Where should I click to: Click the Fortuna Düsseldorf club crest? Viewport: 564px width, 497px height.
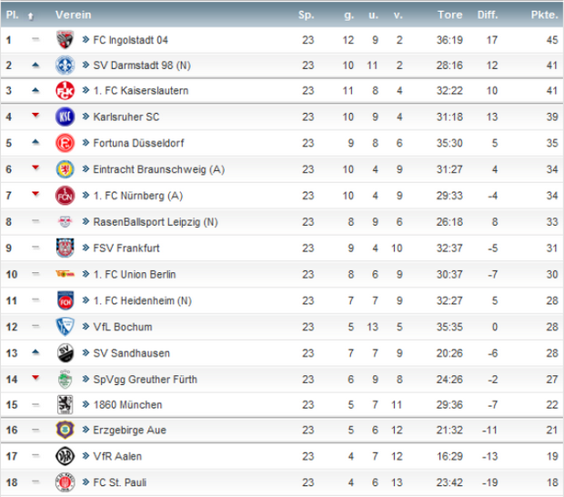65,143
